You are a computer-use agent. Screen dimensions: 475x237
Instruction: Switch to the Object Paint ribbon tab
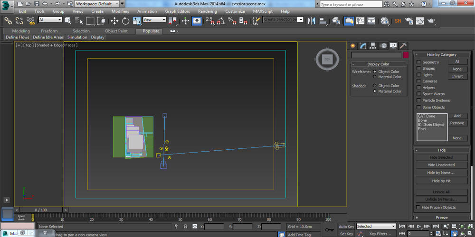(x=116, y=31)
